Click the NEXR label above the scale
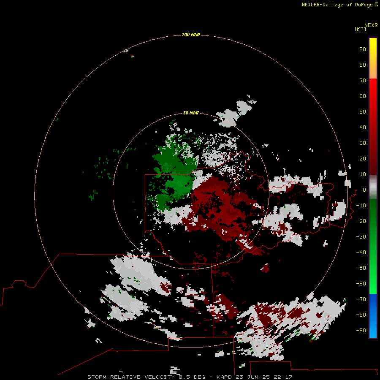Screen dimensions: 380x380 tap(371, 25)
